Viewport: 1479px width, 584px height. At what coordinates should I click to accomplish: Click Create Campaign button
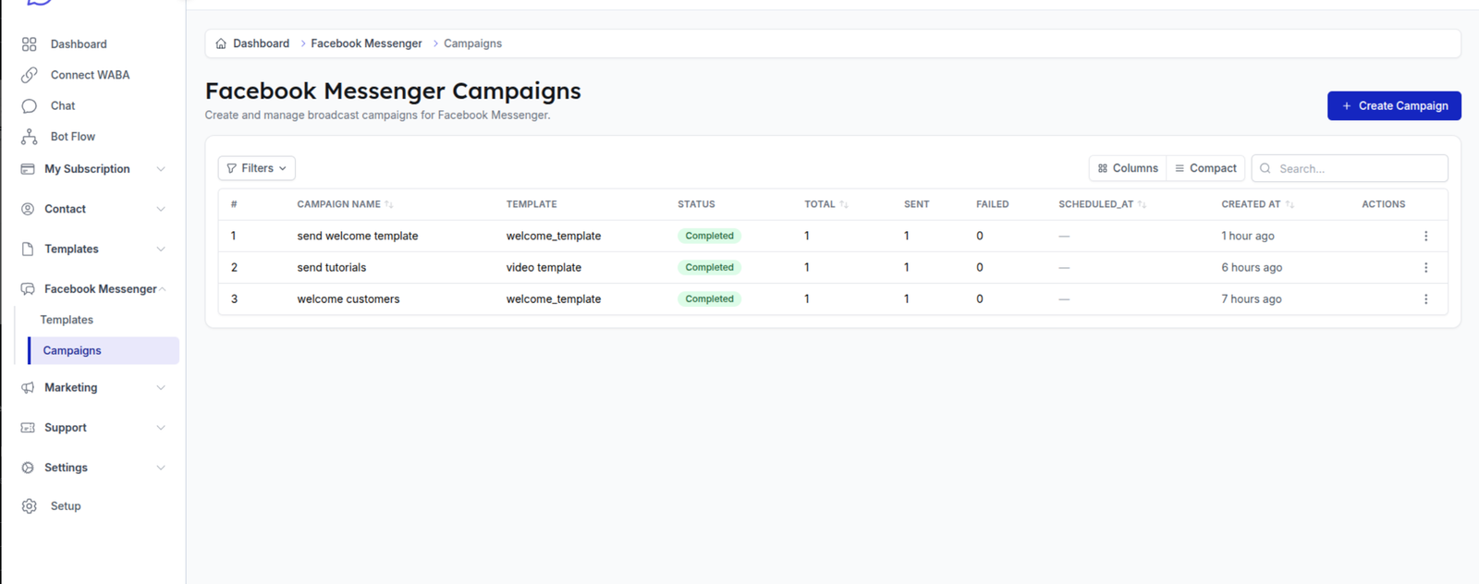pos(1394,105)
